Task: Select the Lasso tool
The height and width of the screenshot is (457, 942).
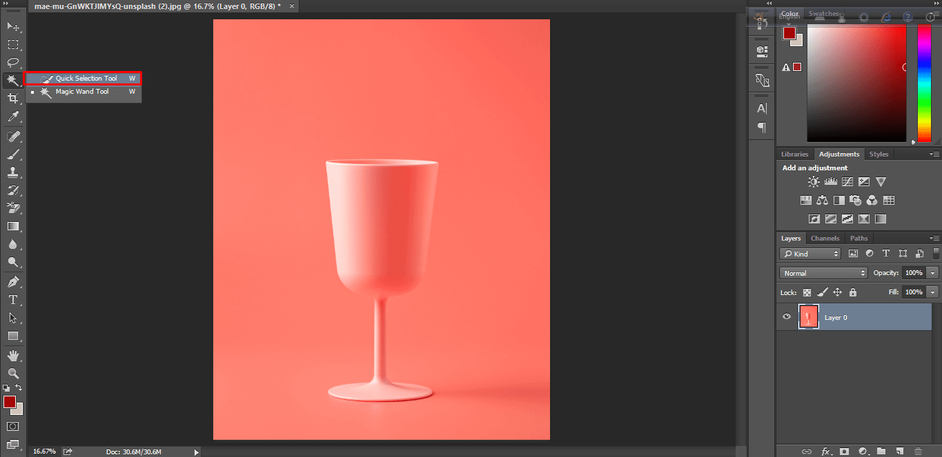Action: pyautogui.click(x=12, y=62)
